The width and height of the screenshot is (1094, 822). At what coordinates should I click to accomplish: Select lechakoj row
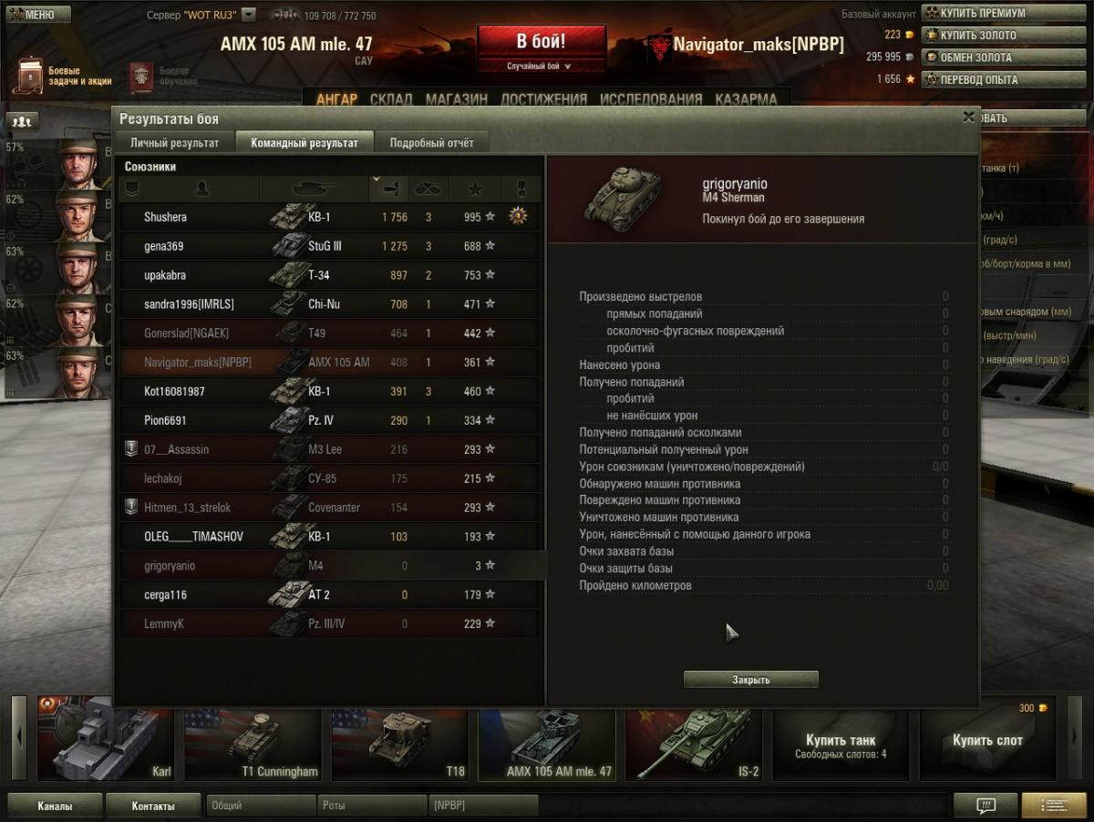coord(330,478)
